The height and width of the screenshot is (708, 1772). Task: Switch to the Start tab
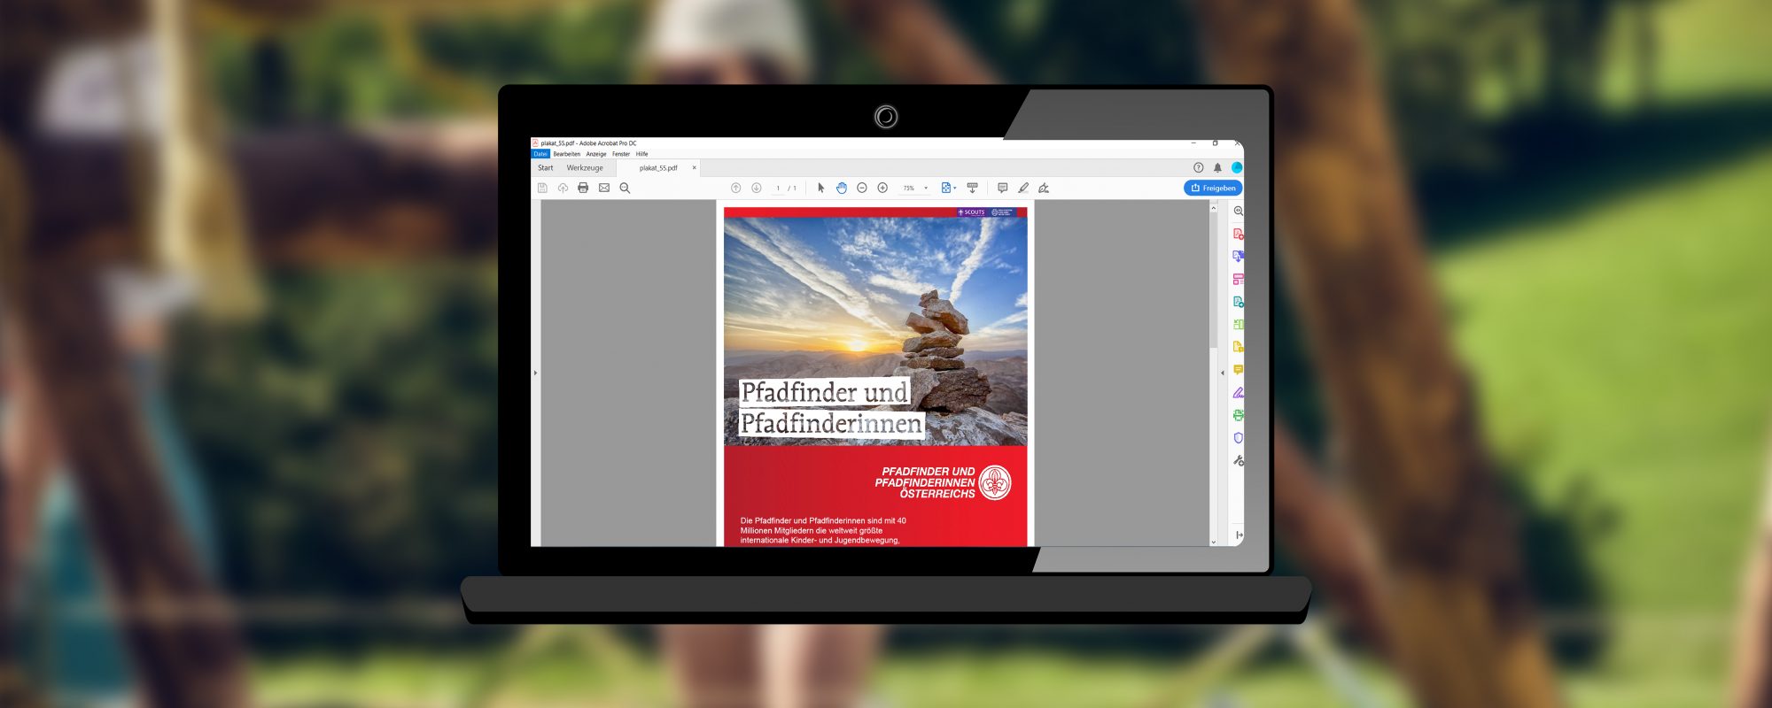click(x=546, y=167)
